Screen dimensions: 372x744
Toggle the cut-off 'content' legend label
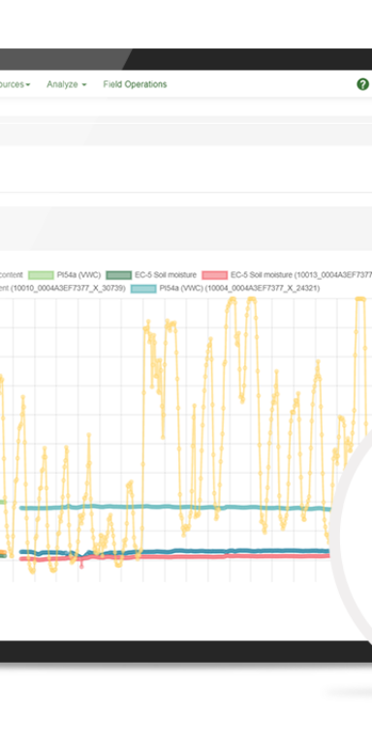12,275
